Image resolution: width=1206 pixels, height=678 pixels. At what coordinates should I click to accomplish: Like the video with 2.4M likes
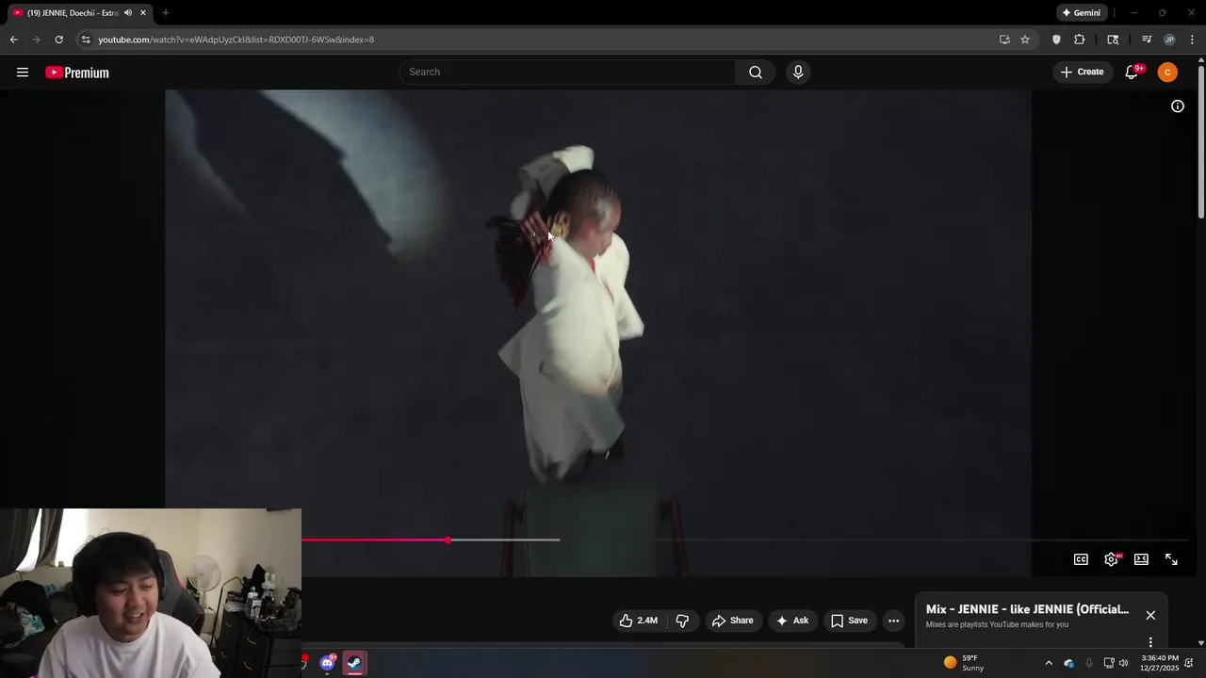[638, 621]
